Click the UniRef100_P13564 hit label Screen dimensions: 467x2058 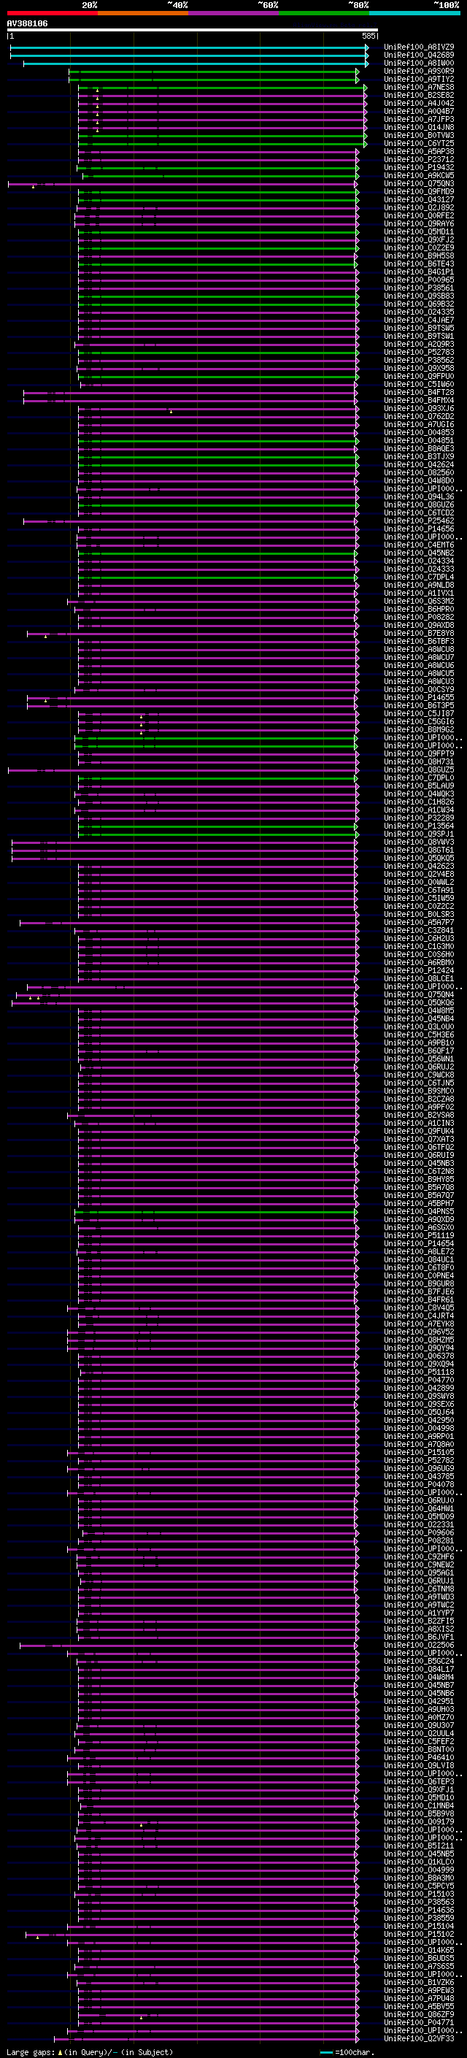(419, 826)
